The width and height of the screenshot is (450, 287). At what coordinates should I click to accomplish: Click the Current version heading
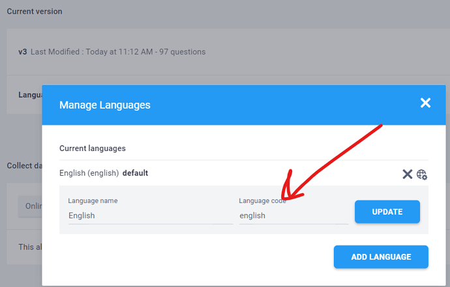(x=35, y=12)
